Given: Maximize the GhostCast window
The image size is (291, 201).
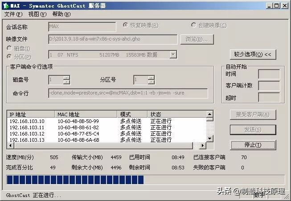Looking at the screenshot, I should 277,6.
